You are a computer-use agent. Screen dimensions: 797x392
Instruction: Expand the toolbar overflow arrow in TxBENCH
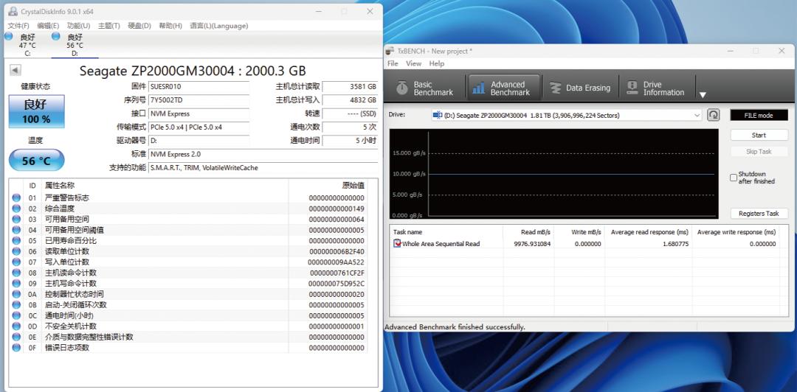[x=703, y=94]
